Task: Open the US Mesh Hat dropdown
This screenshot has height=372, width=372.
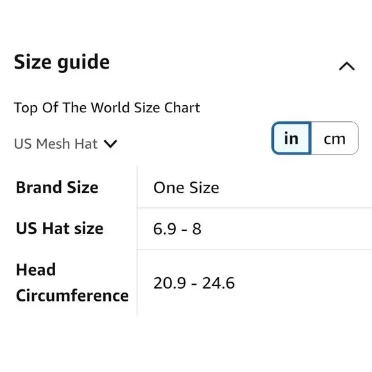Action: pyautogui.click(x=65, y=144)
